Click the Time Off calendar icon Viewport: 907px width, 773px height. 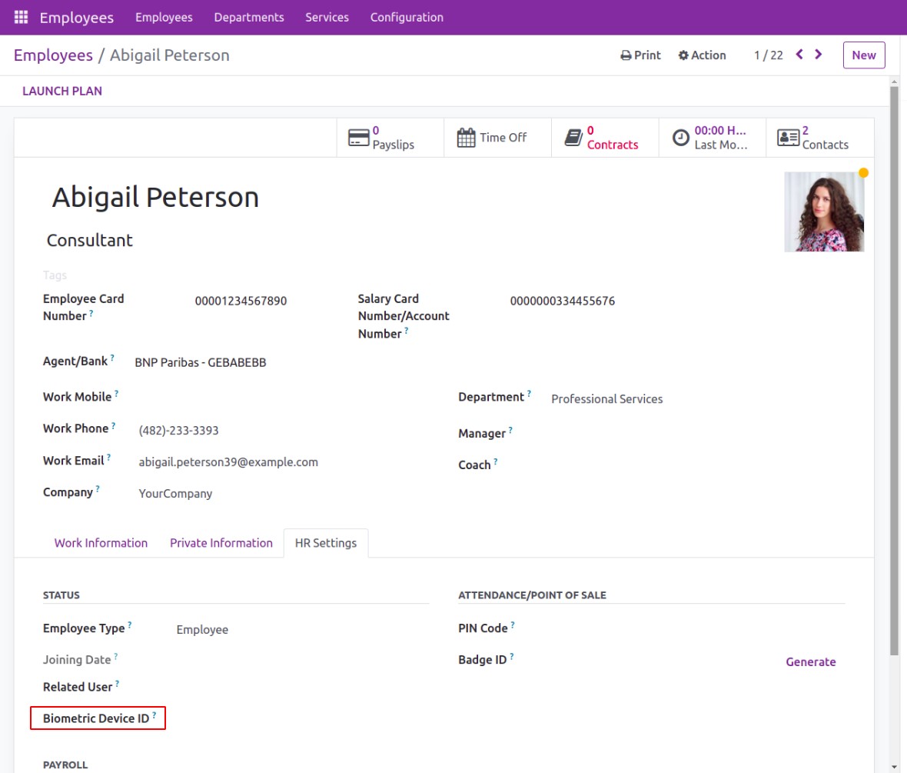467,138
